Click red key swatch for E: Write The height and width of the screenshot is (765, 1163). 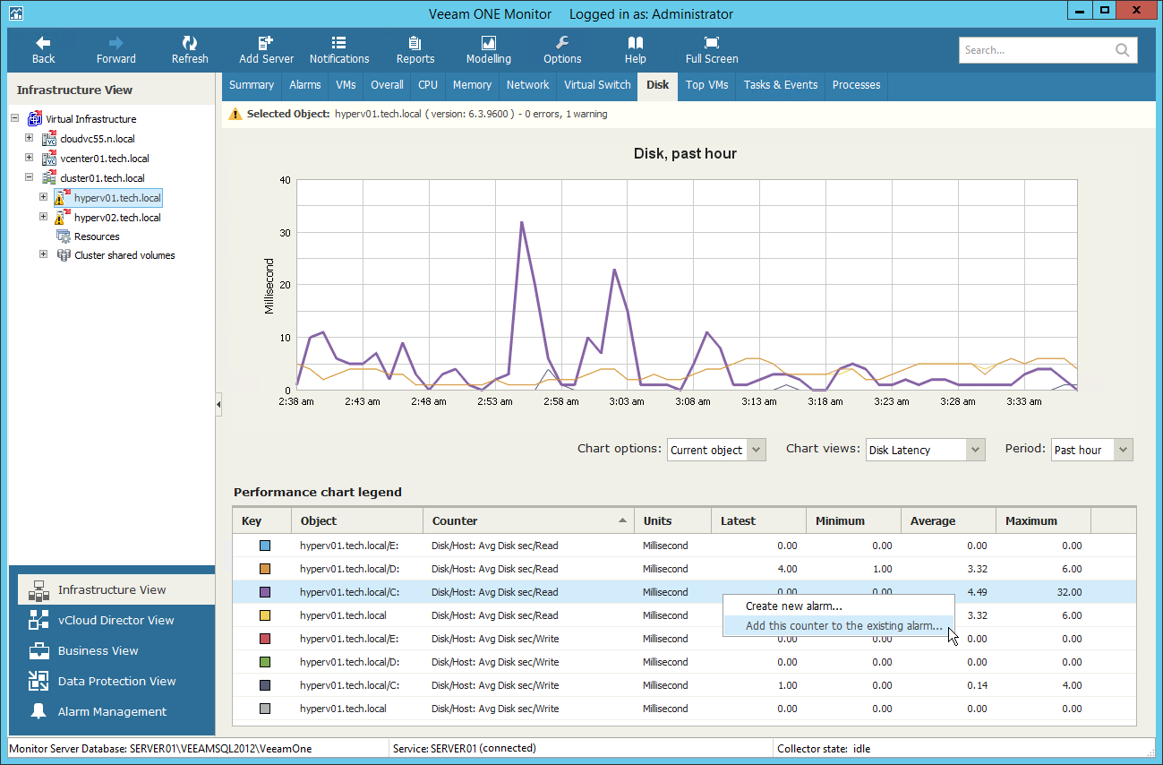(265, 639)
